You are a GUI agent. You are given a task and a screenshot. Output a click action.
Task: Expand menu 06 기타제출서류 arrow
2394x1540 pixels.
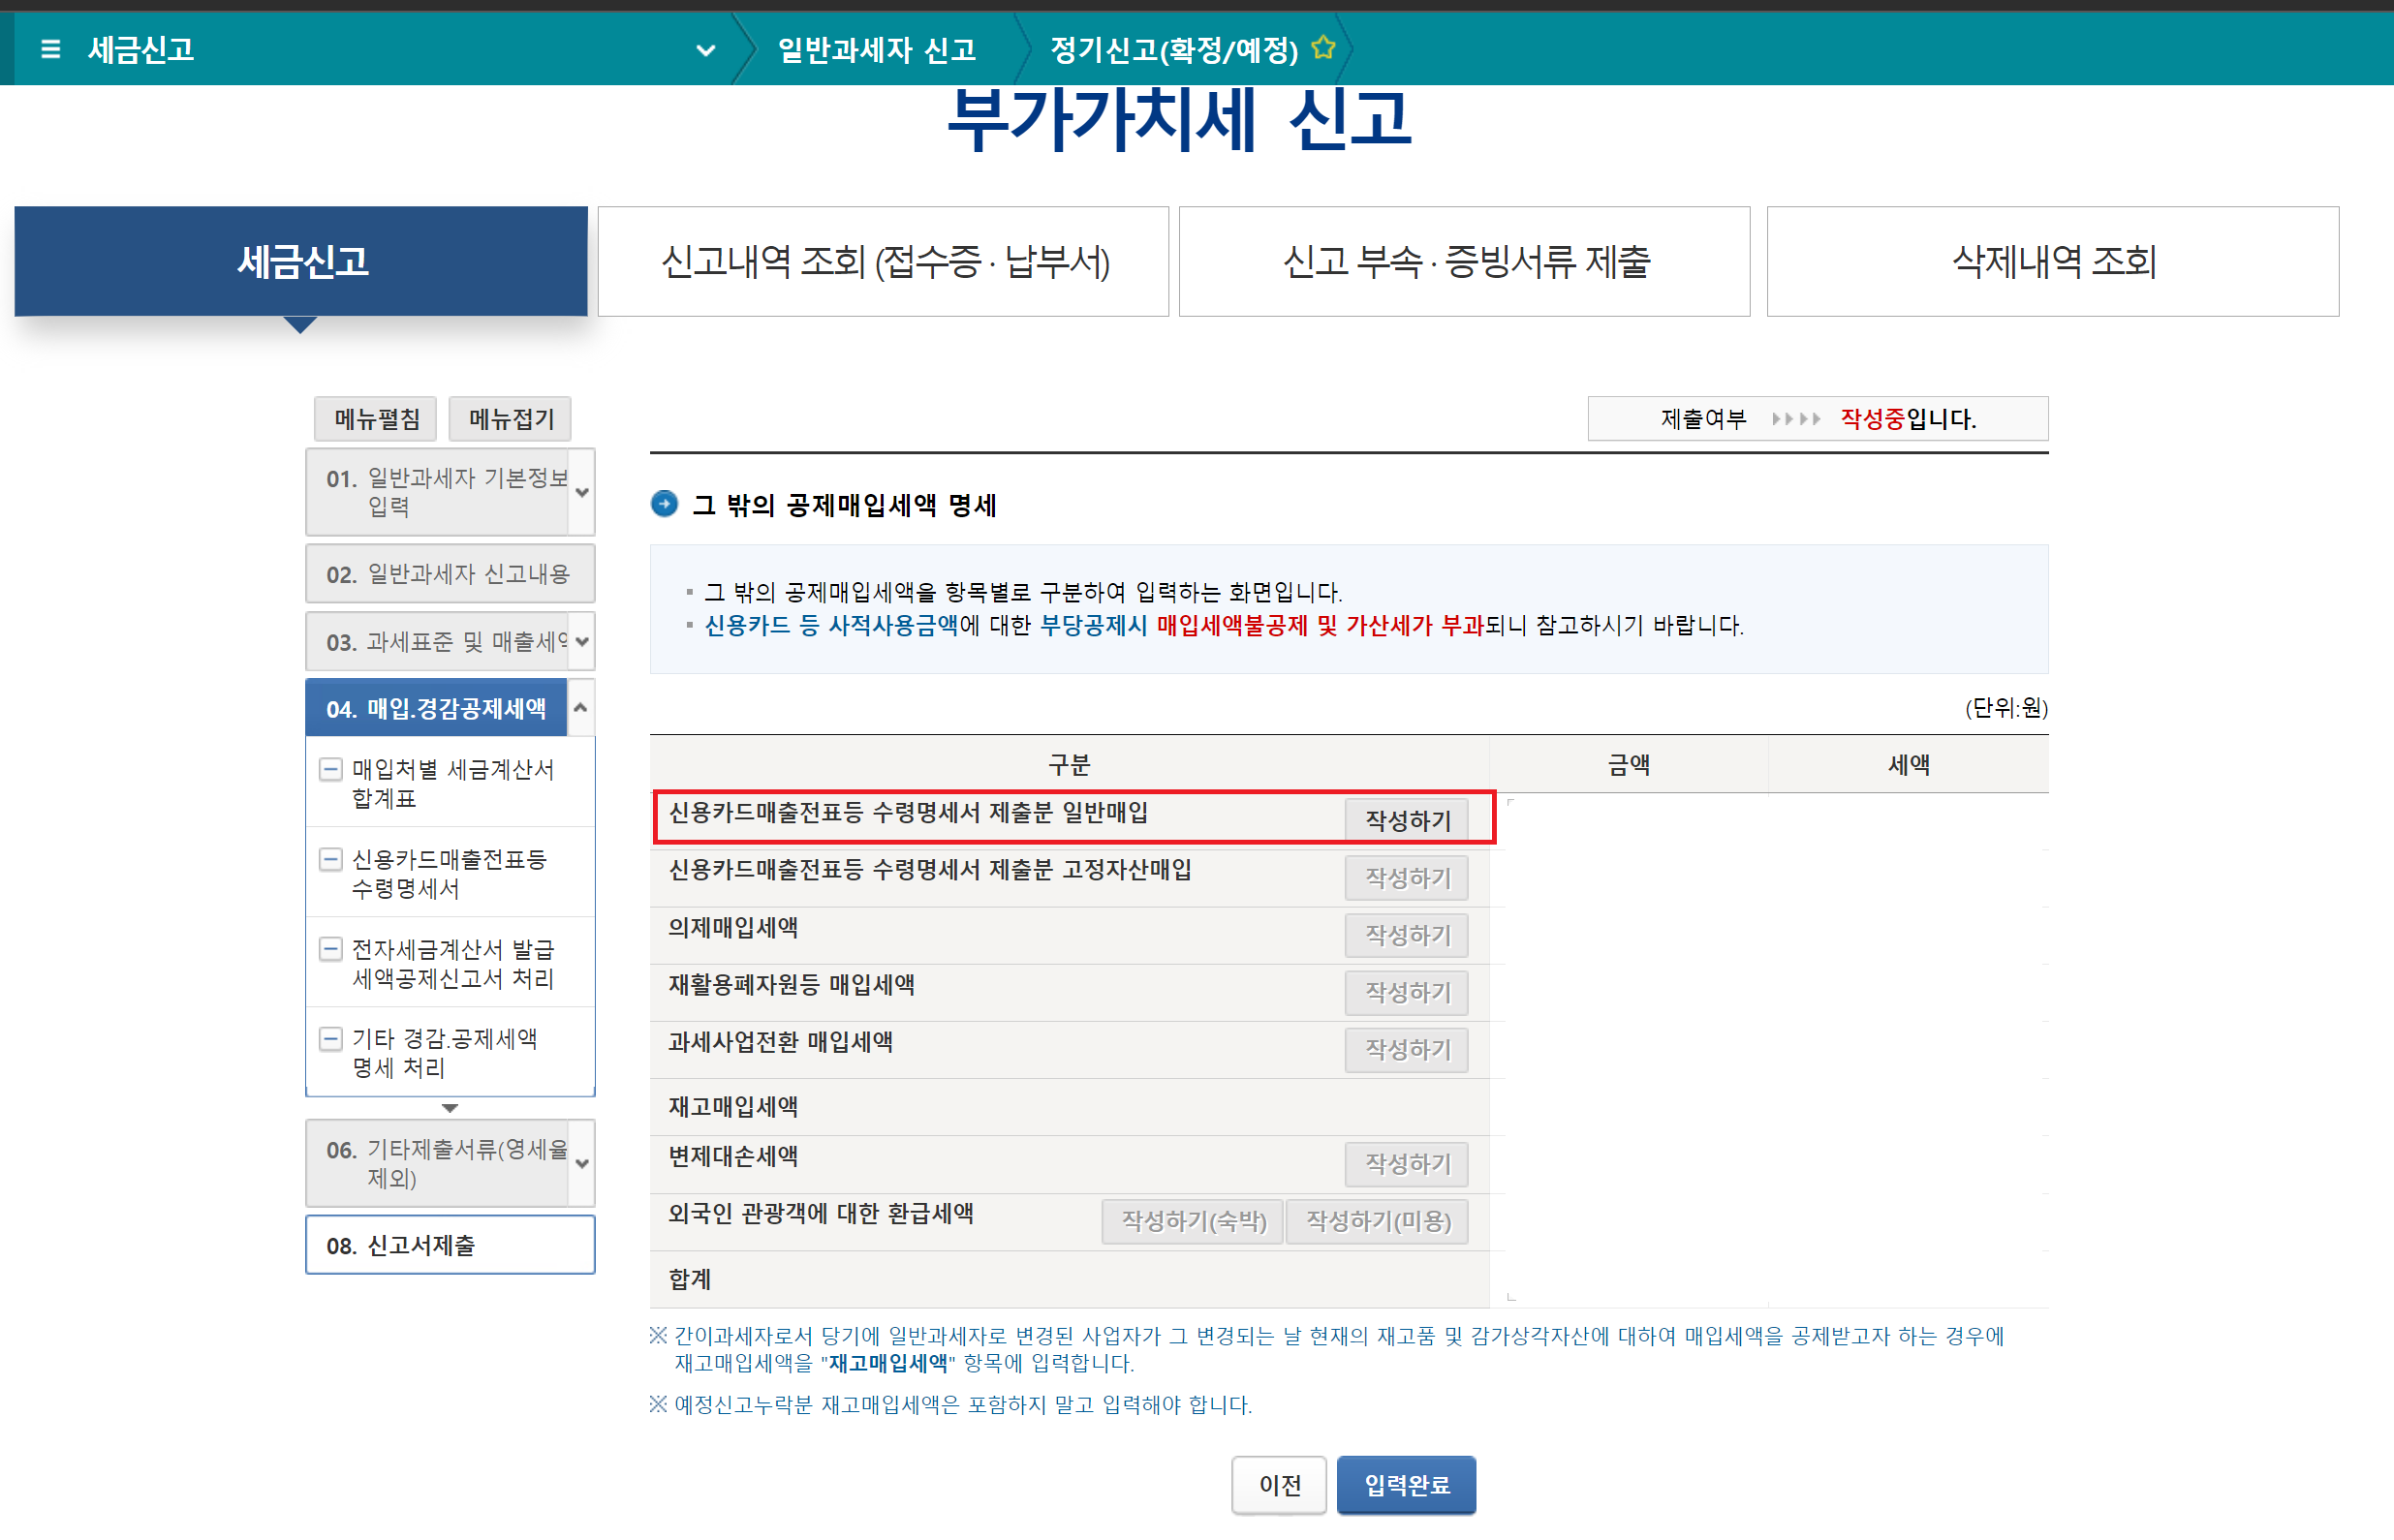(582, 1163)
